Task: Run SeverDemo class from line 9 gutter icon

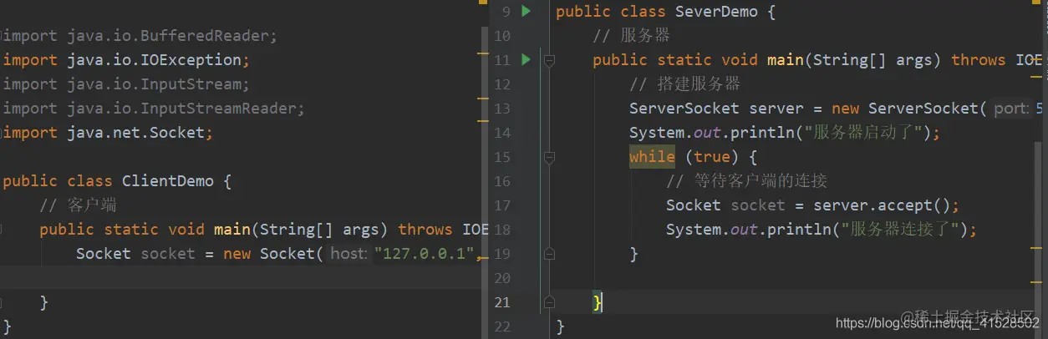Action: [526, 12]
